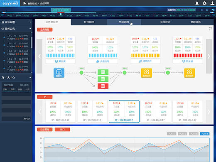Switch to the 关联分析 tab
Viewport: 216px width, 162px height.
point(196,22)
